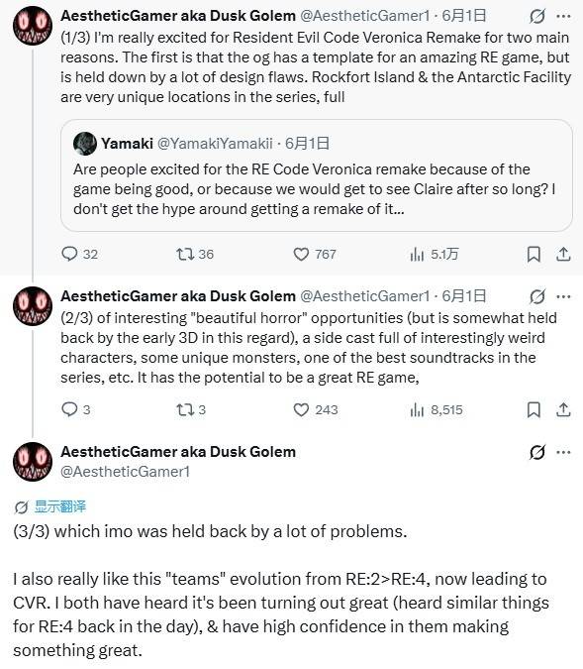This screenshot has width=583, height=669.
Task: Open more options on first tweet
Action: click(x=563, y=16)
